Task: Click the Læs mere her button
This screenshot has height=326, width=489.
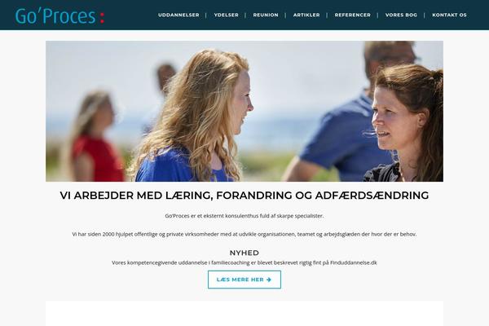Action: 244,280
